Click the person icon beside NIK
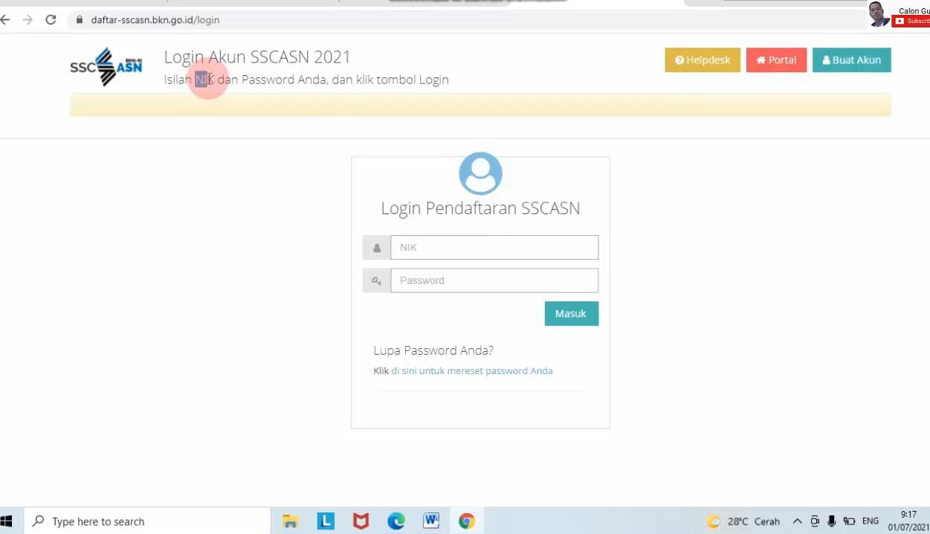Image resolution: width=930 pixels, height=534 pixels. click(x=377, y=248)
